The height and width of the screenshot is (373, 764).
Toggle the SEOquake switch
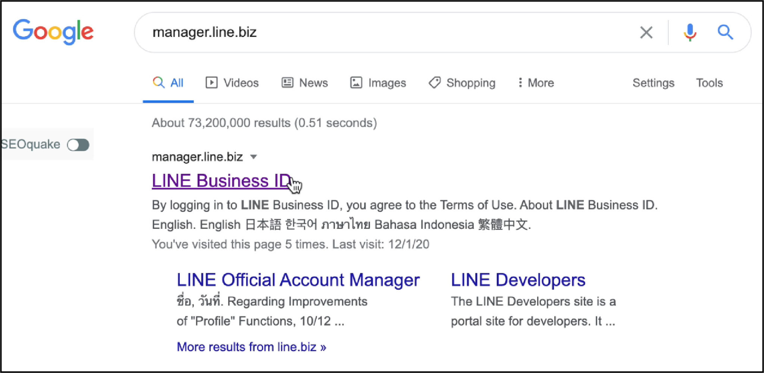(x=78, y=145)
